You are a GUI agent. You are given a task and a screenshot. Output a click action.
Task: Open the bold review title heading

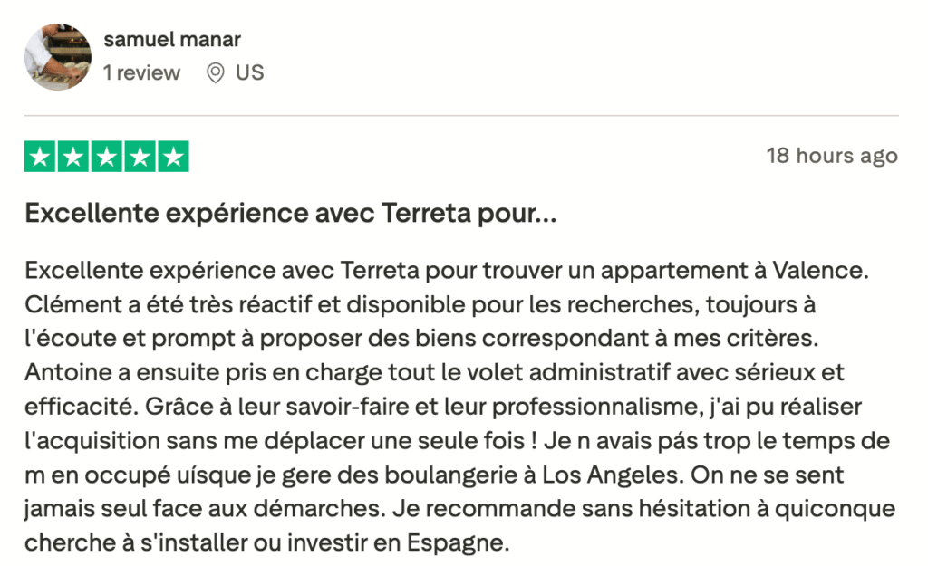pyautogui.click(x=290, y=215)
